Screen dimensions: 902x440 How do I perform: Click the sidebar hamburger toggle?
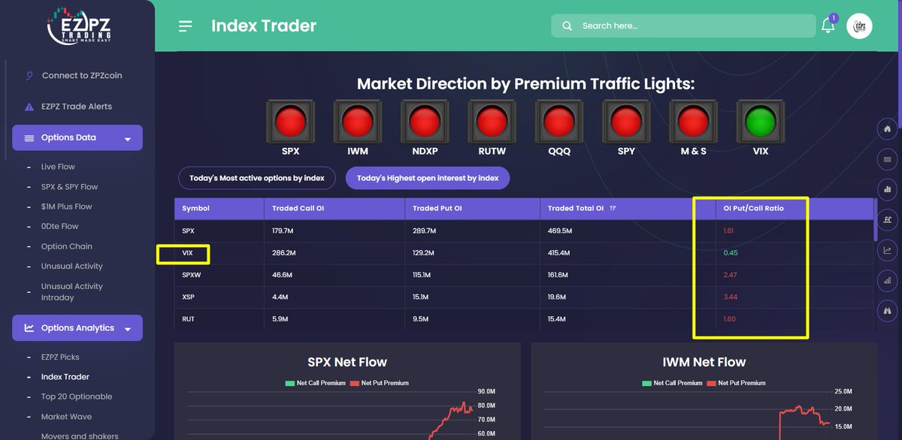185,25
